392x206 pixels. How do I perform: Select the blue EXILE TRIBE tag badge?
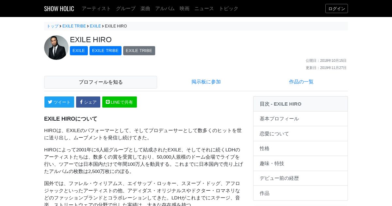click(106, 51)
